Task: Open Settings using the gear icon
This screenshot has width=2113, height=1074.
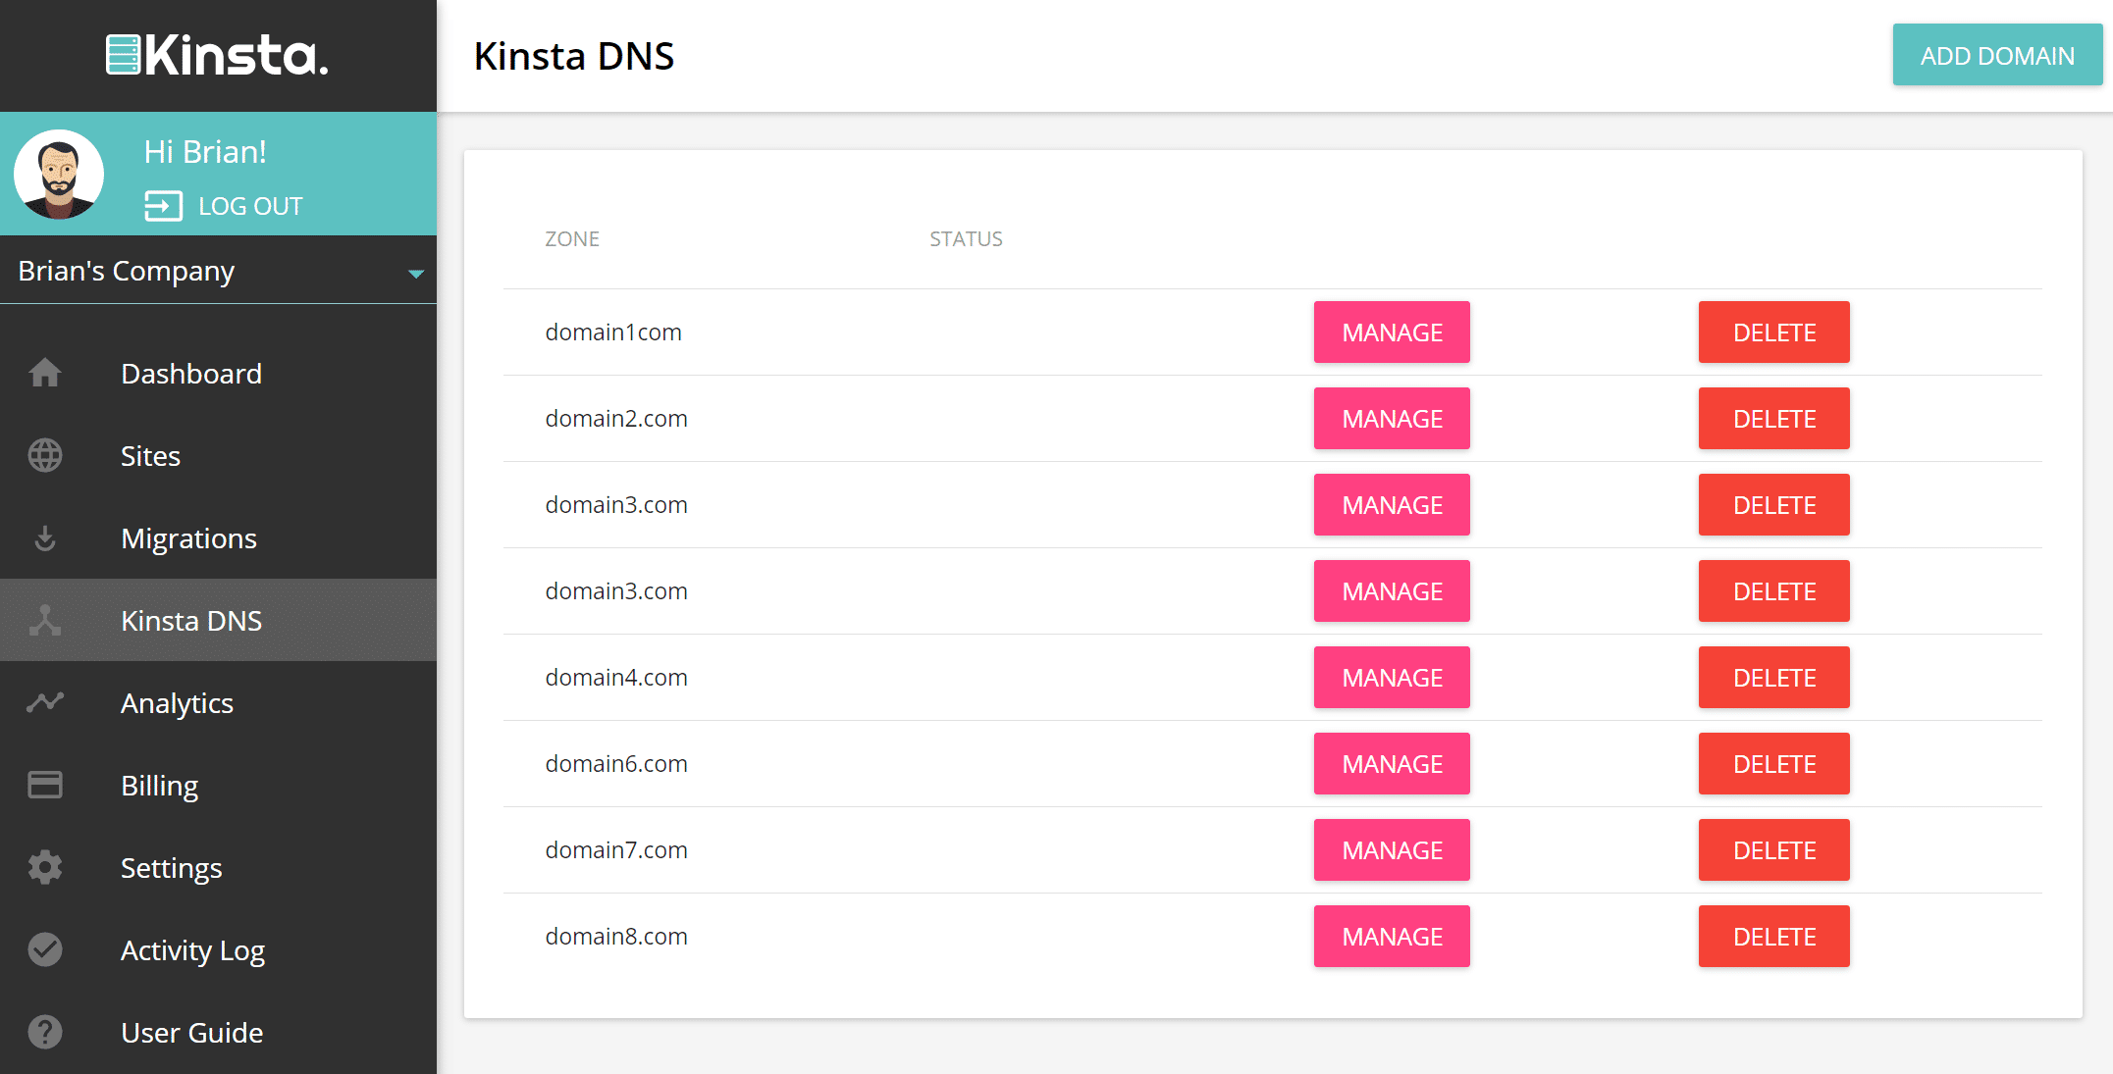Action: [45, 867]
